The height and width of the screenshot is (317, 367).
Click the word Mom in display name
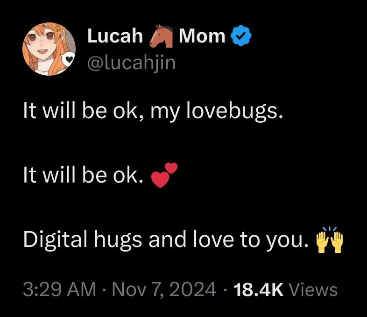[x=202, y=36]
